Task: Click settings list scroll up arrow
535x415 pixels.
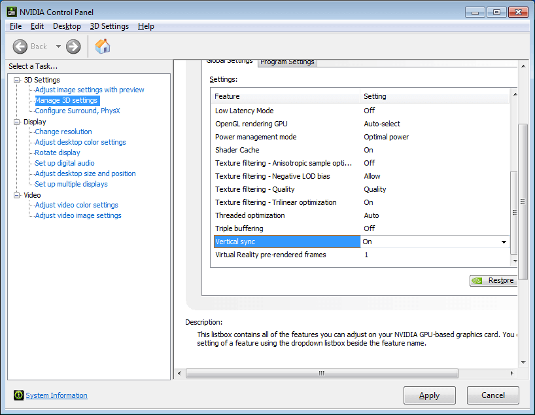Action: pos(515,94)
